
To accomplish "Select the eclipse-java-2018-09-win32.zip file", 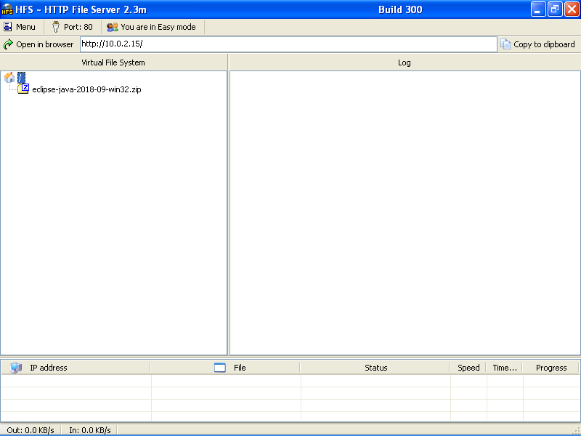I will click(x=86, y=89).
